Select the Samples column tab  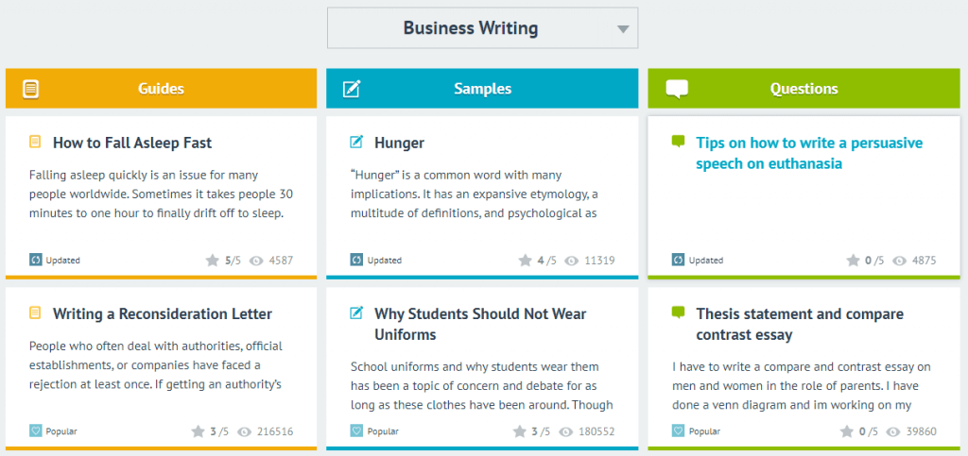pyautogui.click(x=482, y=89)
